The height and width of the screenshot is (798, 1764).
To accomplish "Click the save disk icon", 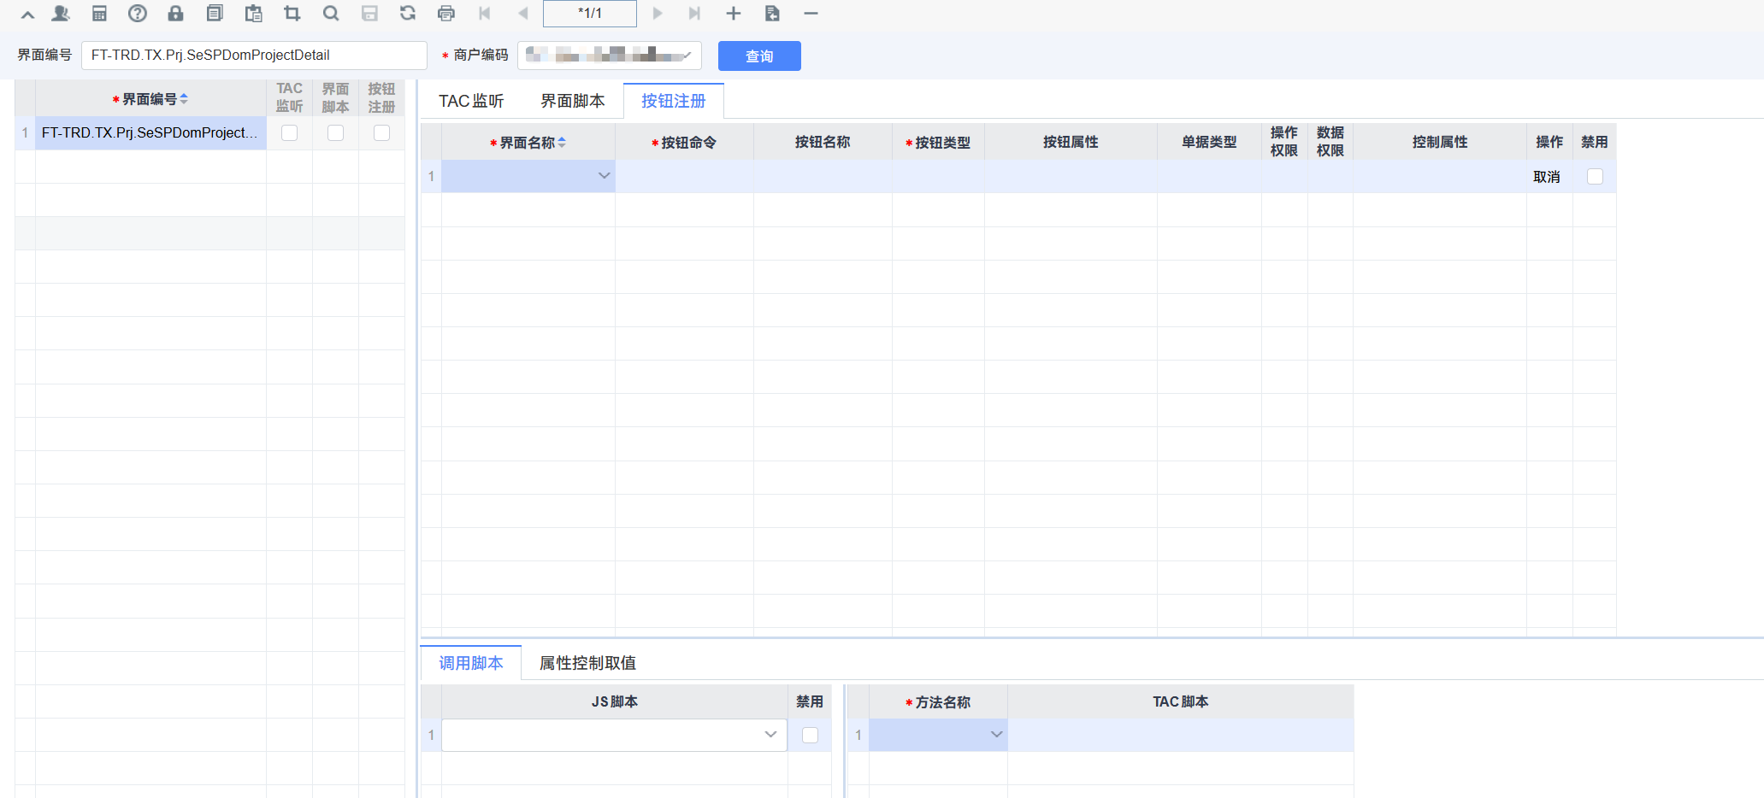I will 369,14.
